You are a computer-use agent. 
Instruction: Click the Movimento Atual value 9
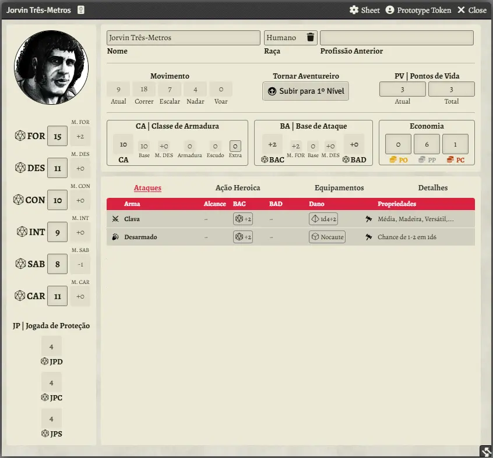click(118, 89)
